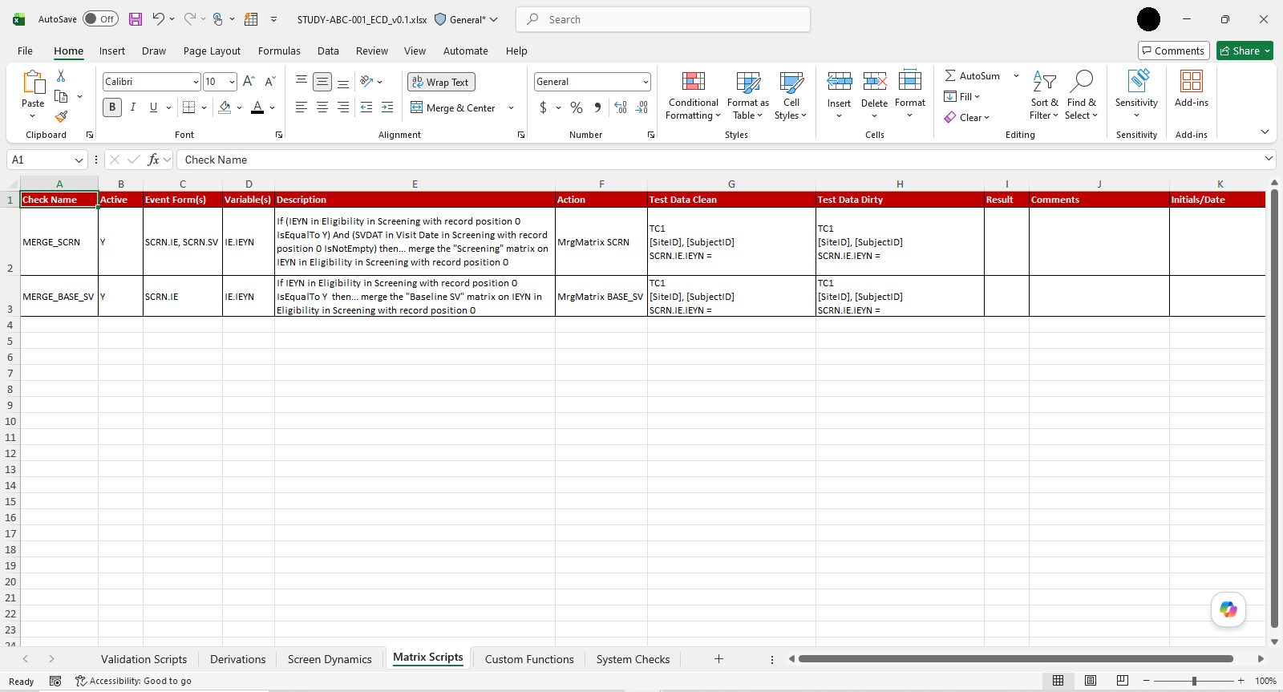
Task: Toggle Middle Align alignment
Action: tap(322, 82)
